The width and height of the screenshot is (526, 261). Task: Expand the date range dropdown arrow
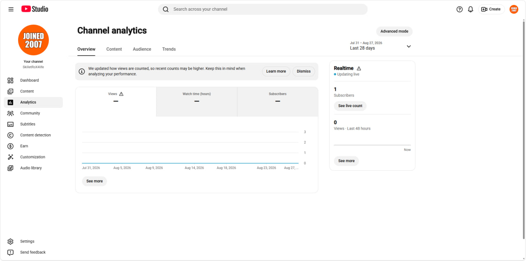click(408, 46)
